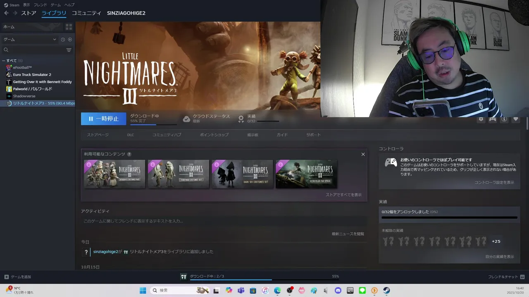Open ガイド link
The image size is (529, 297).
282,135
